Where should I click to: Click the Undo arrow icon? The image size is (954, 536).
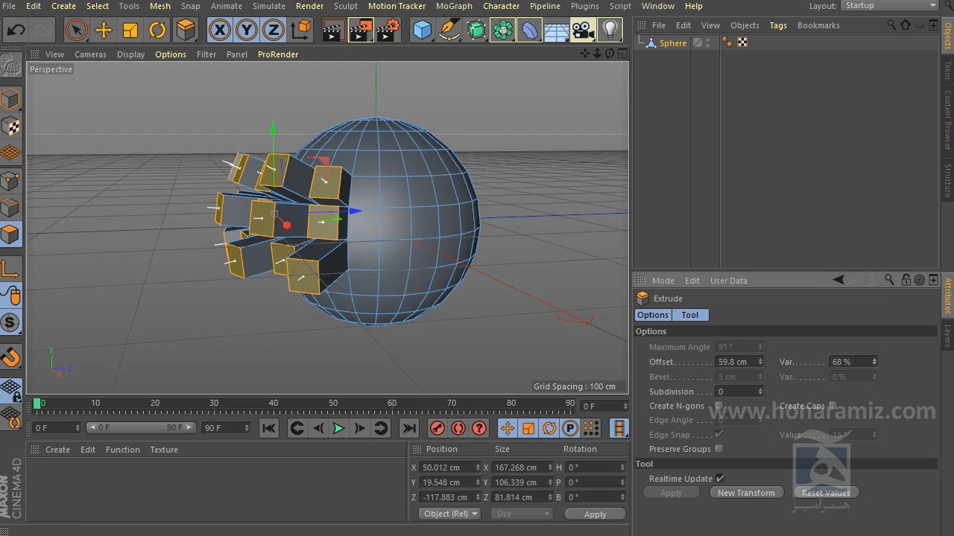pos(16,31)
